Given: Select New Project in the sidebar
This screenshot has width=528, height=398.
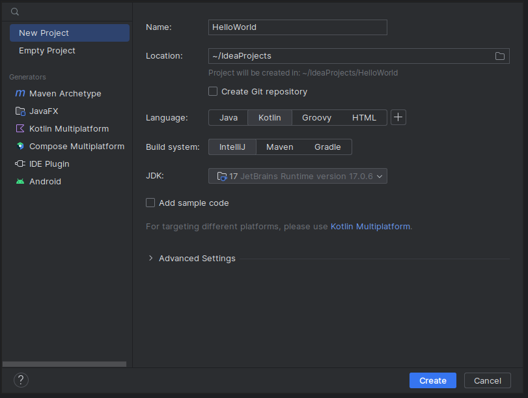Looking at the screenshot, I should 70,33.
